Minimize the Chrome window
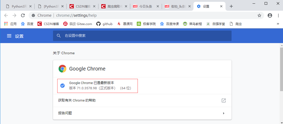This screenshot has width=283, height=124. click(x=254, y=3)
